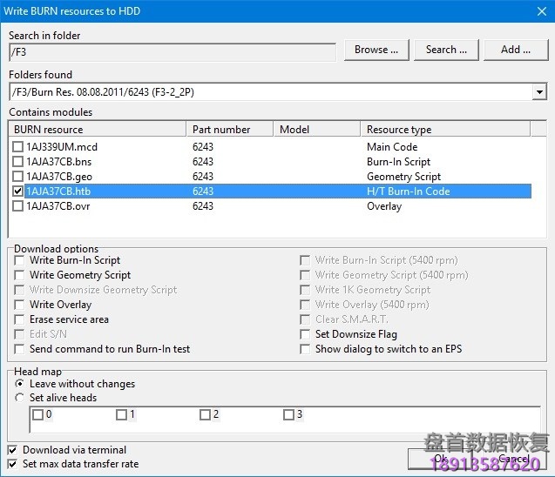Enable Erase service area option

click(20, 319)
